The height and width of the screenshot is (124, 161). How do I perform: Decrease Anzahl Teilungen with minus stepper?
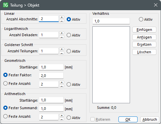[62, 53]
